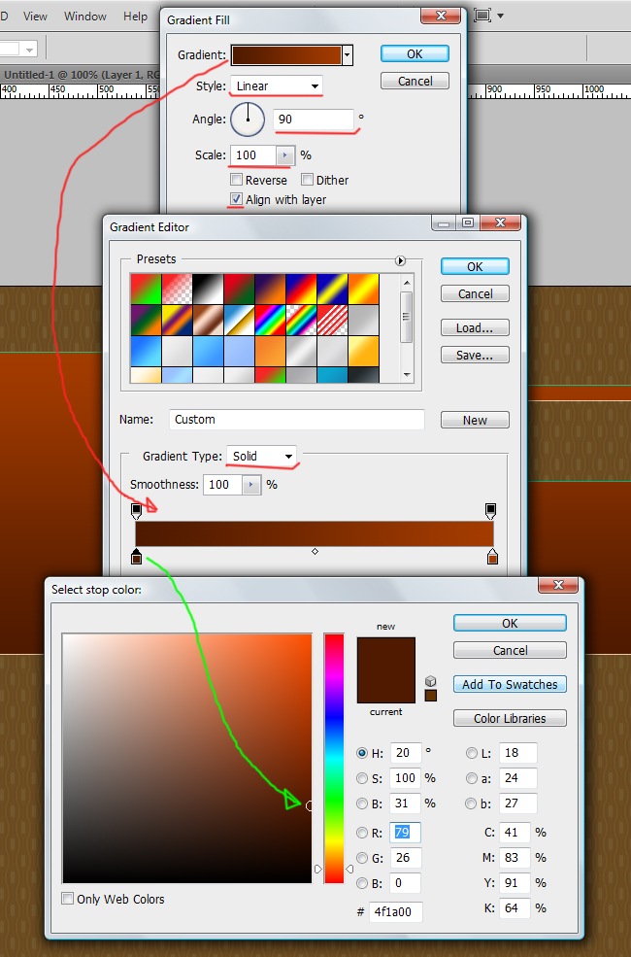
Task: Select the violet-green-orange gradient preset
Action: click(x=146, y=320)
